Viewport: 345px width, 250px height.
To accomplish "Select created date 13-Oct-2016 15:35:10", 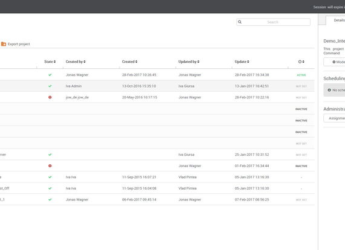I will coord(139,86).
